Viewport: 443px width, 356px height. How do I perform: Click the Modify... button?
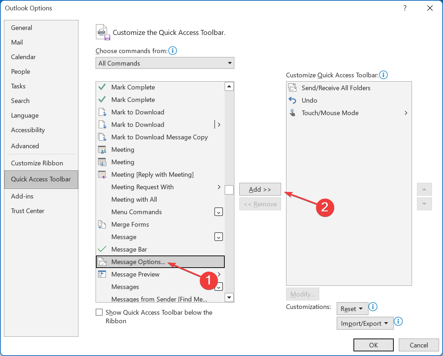(x=302, y=294)
